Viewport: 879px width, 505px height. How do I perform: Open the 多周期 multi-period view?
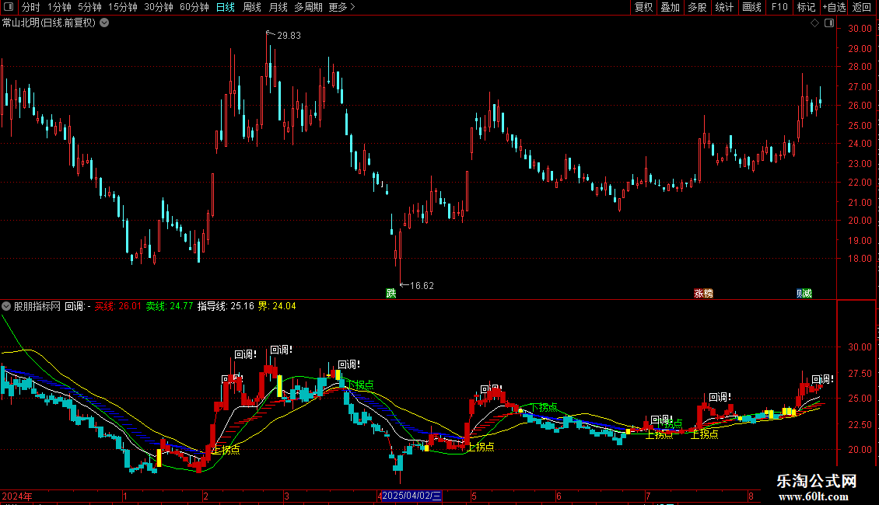[x=308, y=7]
